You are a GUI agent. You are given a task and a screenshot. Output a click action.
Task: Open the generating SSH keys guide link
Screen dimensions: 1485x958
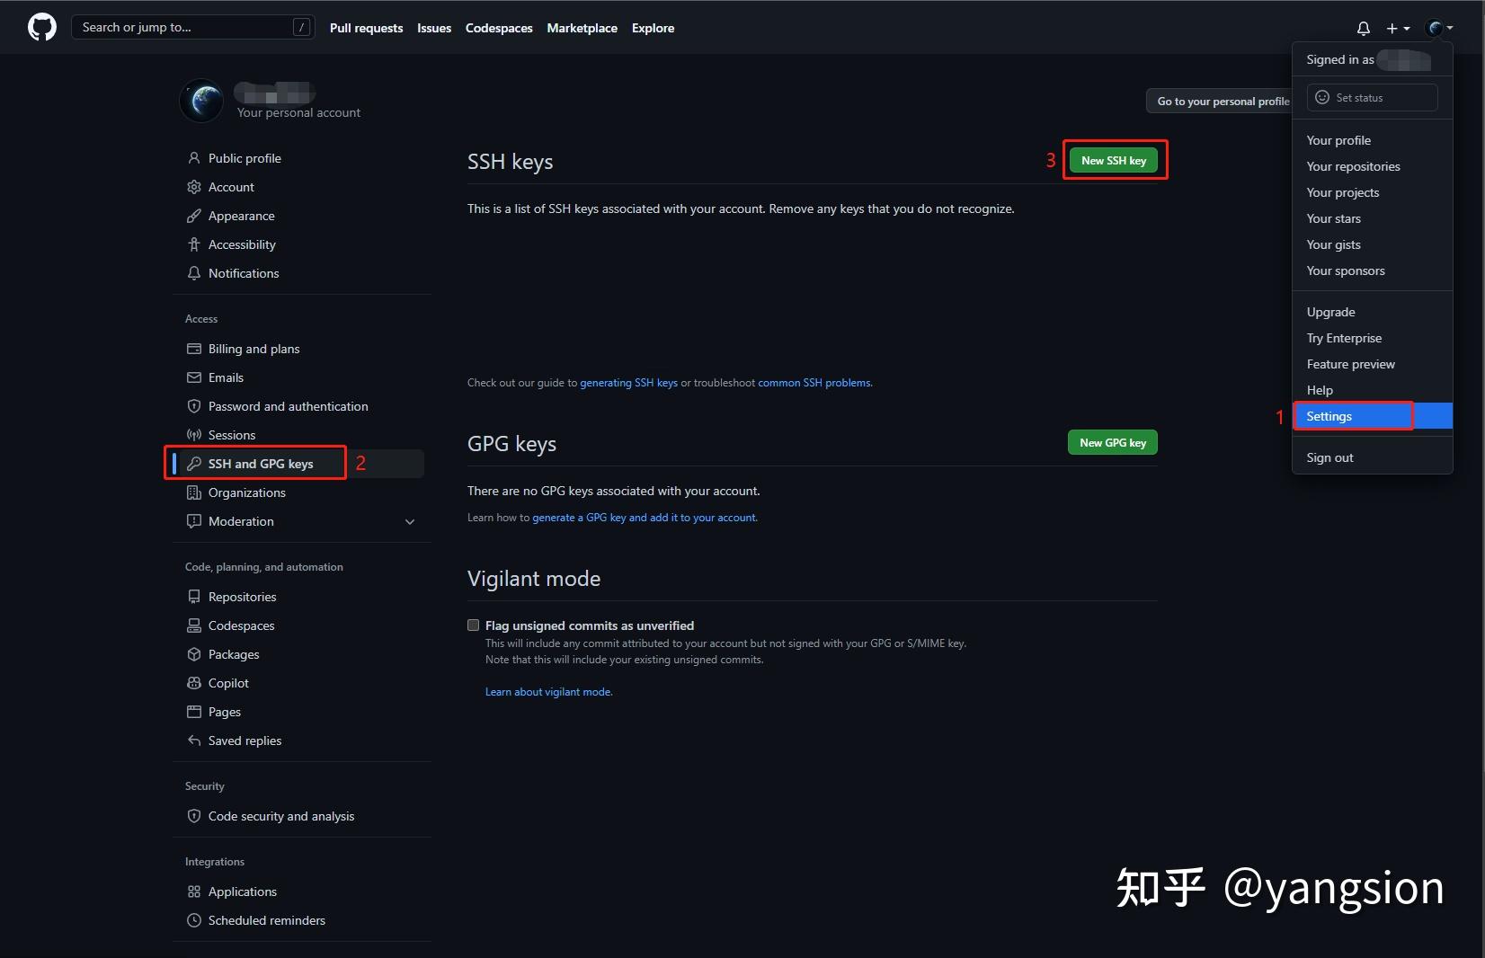click(629, 382)
